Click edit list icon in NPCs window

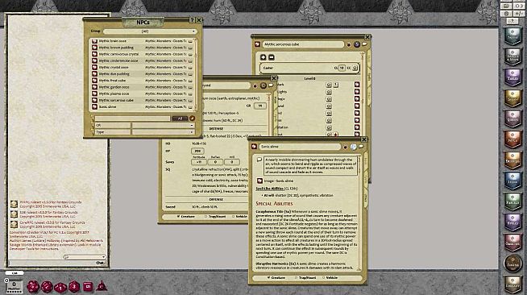[192, 118]
